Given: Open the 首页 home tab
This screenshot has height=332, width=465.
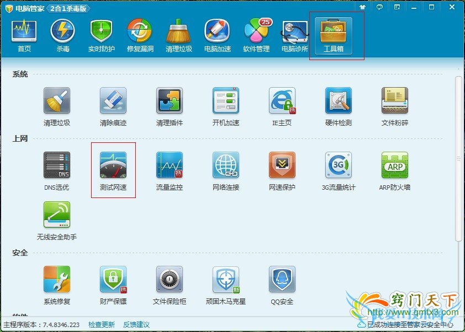Looking at the screenshot, I should pos(24,36).
